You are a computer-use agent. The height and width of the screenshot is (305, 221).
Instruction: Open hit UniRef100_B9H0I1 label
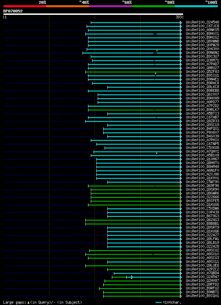click(202, 34)
